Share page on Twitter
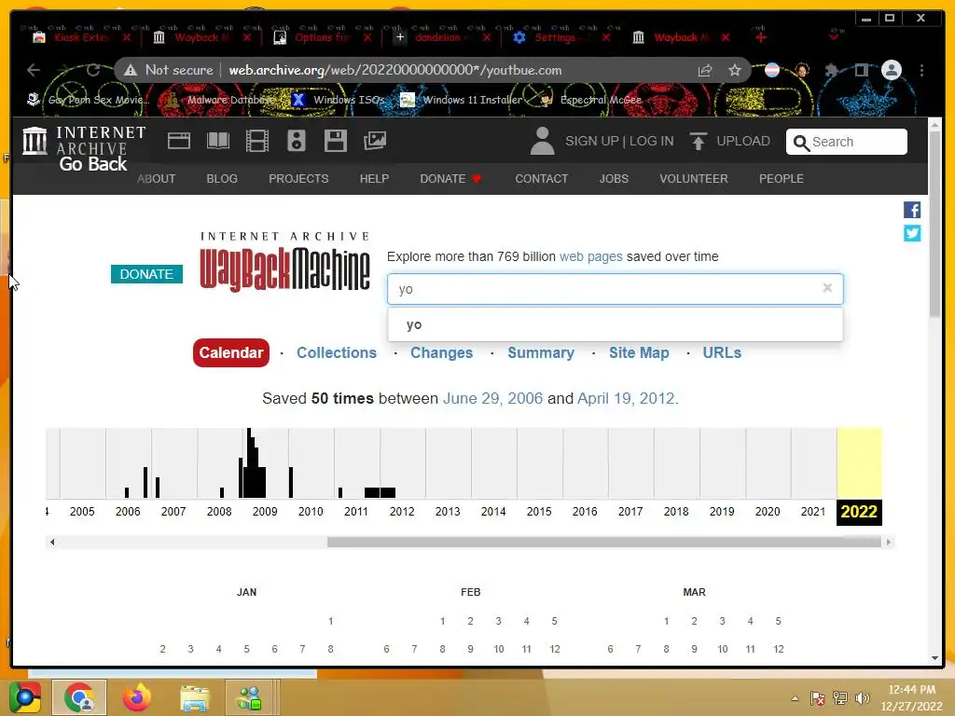The image size is (955, 716). pyautogui.click(x=912, y=233)
